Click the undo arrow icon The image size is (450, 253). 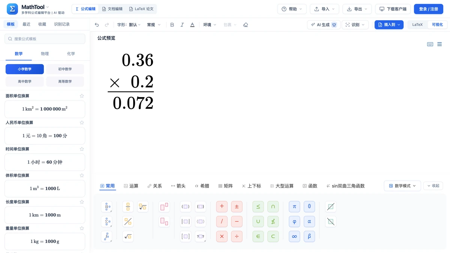(x=97, y=25)
